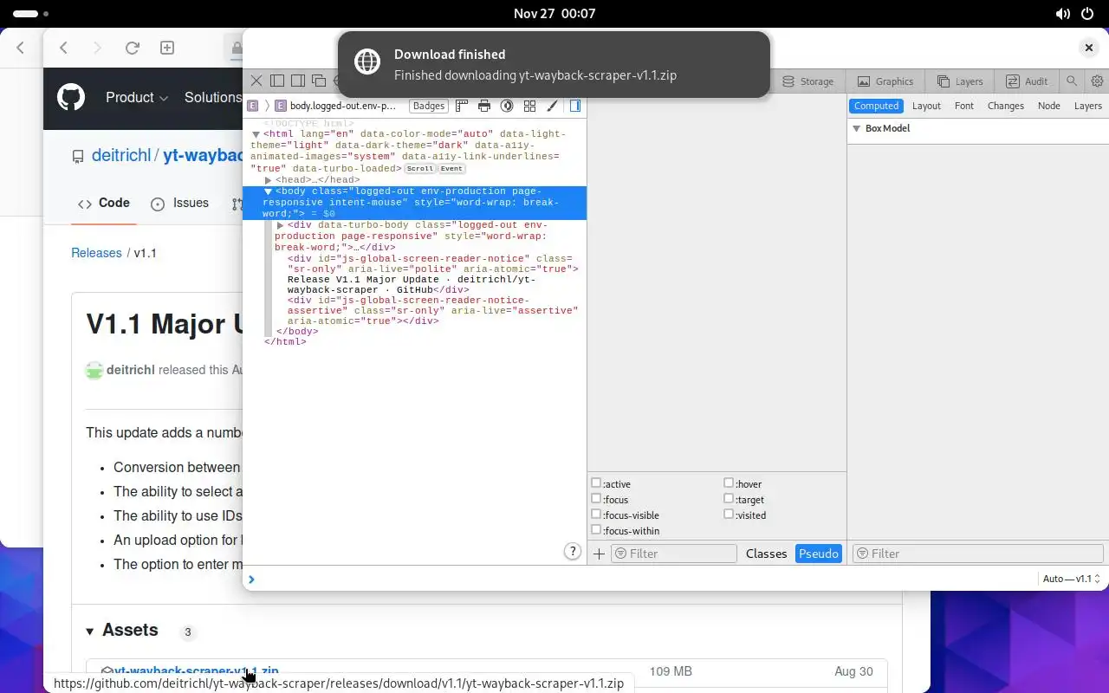Select the Layout sidebar tab
1109x693 pixels.
coord(926,106)
